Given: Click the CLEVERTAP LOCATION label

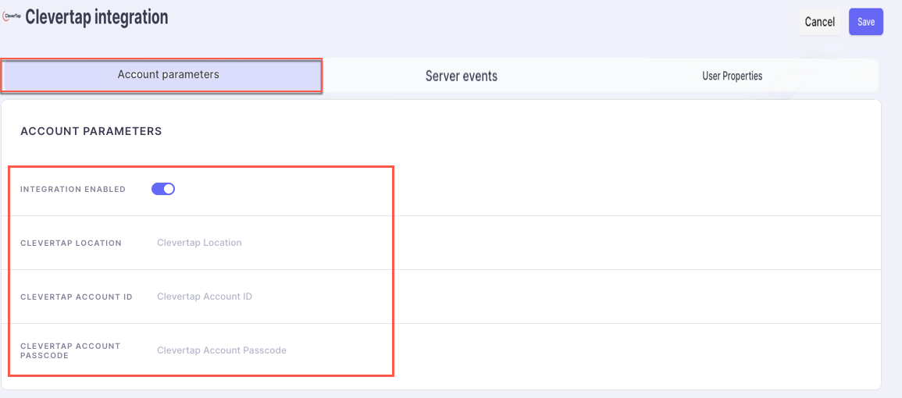Looking at the screenshot, I should tap(71, 243).
